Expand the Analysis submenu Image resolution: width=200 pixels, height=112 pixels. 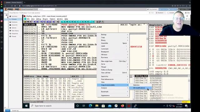click(113, 88)
